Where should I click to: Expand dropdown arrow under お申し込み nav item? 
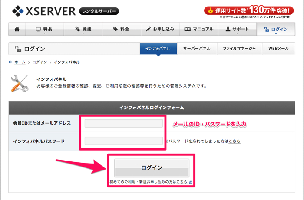[160, 33]
